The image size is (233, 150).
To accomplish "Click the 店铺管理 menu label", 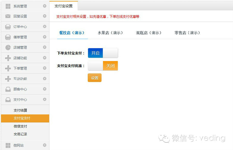I will 20,47.
